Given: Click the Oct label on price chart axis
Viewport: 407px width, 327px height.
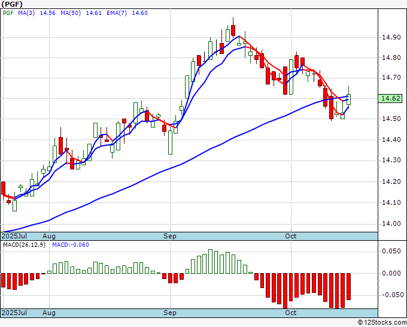Looking at the screenshot, I should [290, 236].
